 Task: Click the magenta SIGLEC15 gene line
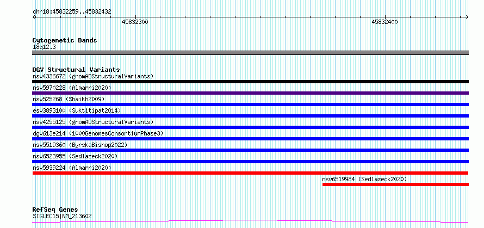[x=250, y=221]
